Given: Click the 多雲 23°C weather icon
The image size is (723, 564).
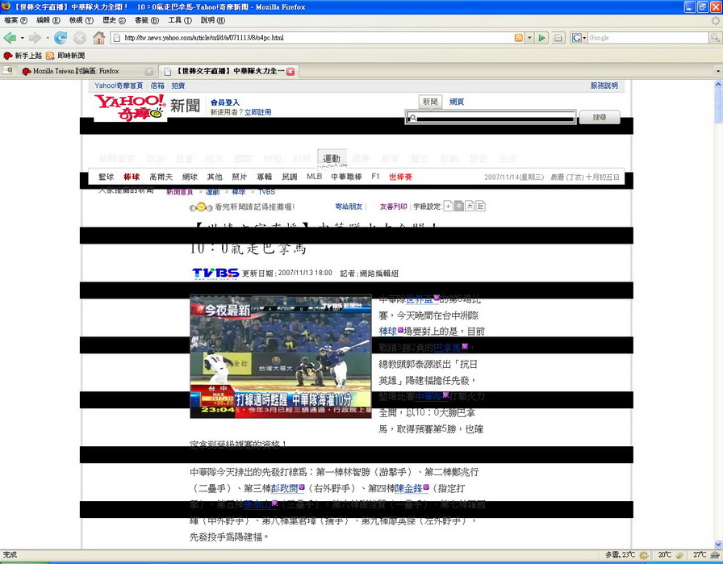Looking at the screenshot, I should pyautogui.click(x=644, y=555).
